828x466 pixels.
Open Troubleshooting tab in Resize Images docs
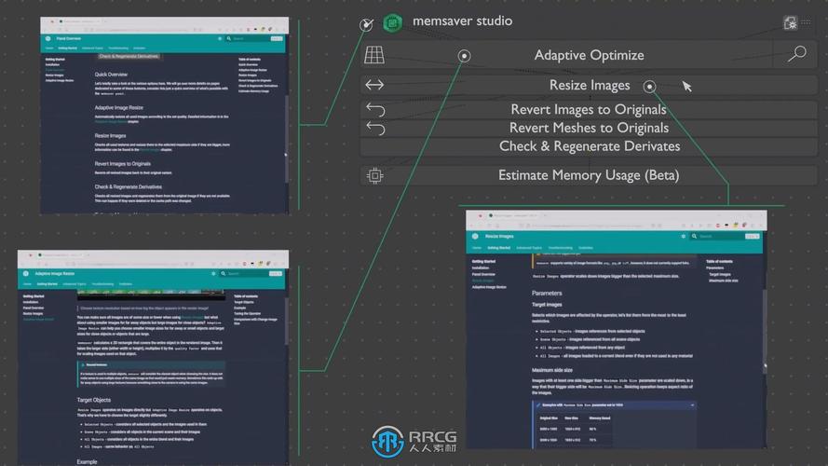click(x=561, y=248)
